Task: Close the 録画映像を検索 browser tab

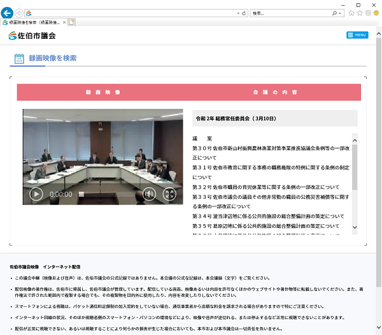Action: 64,22
